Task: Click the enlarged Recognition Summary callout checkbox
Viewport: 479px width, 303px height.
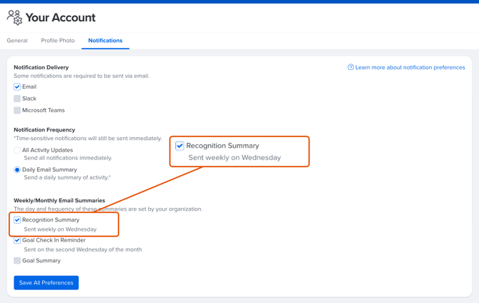Action: (x=179, y=146)
